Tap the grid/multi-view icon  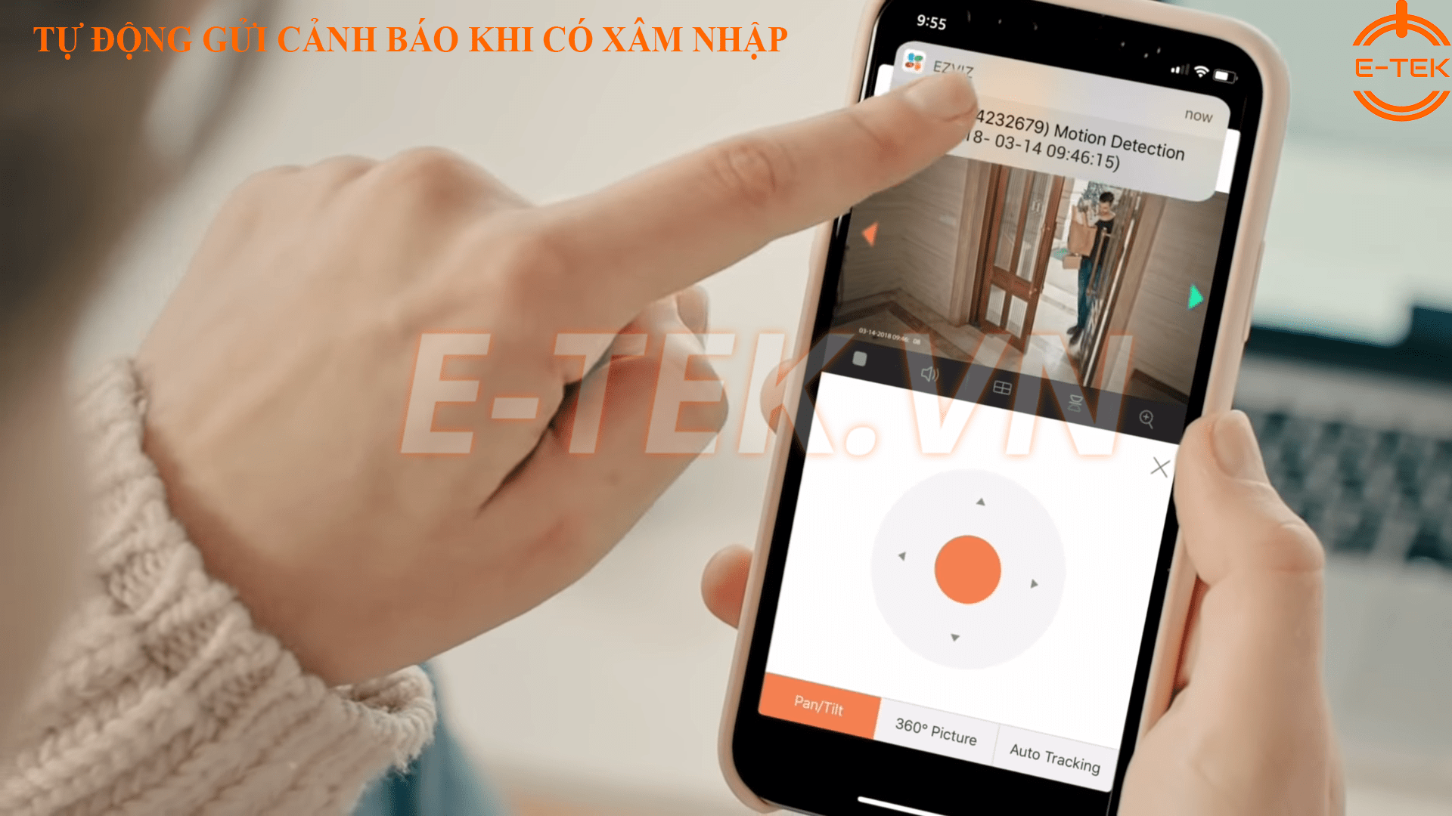click(996, 387)
